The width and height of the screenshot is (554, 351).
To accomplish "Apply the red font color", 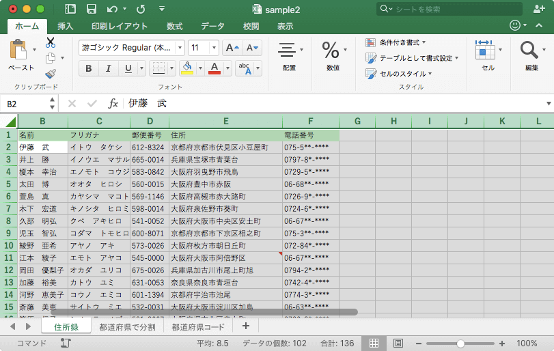I will point(214,68).
